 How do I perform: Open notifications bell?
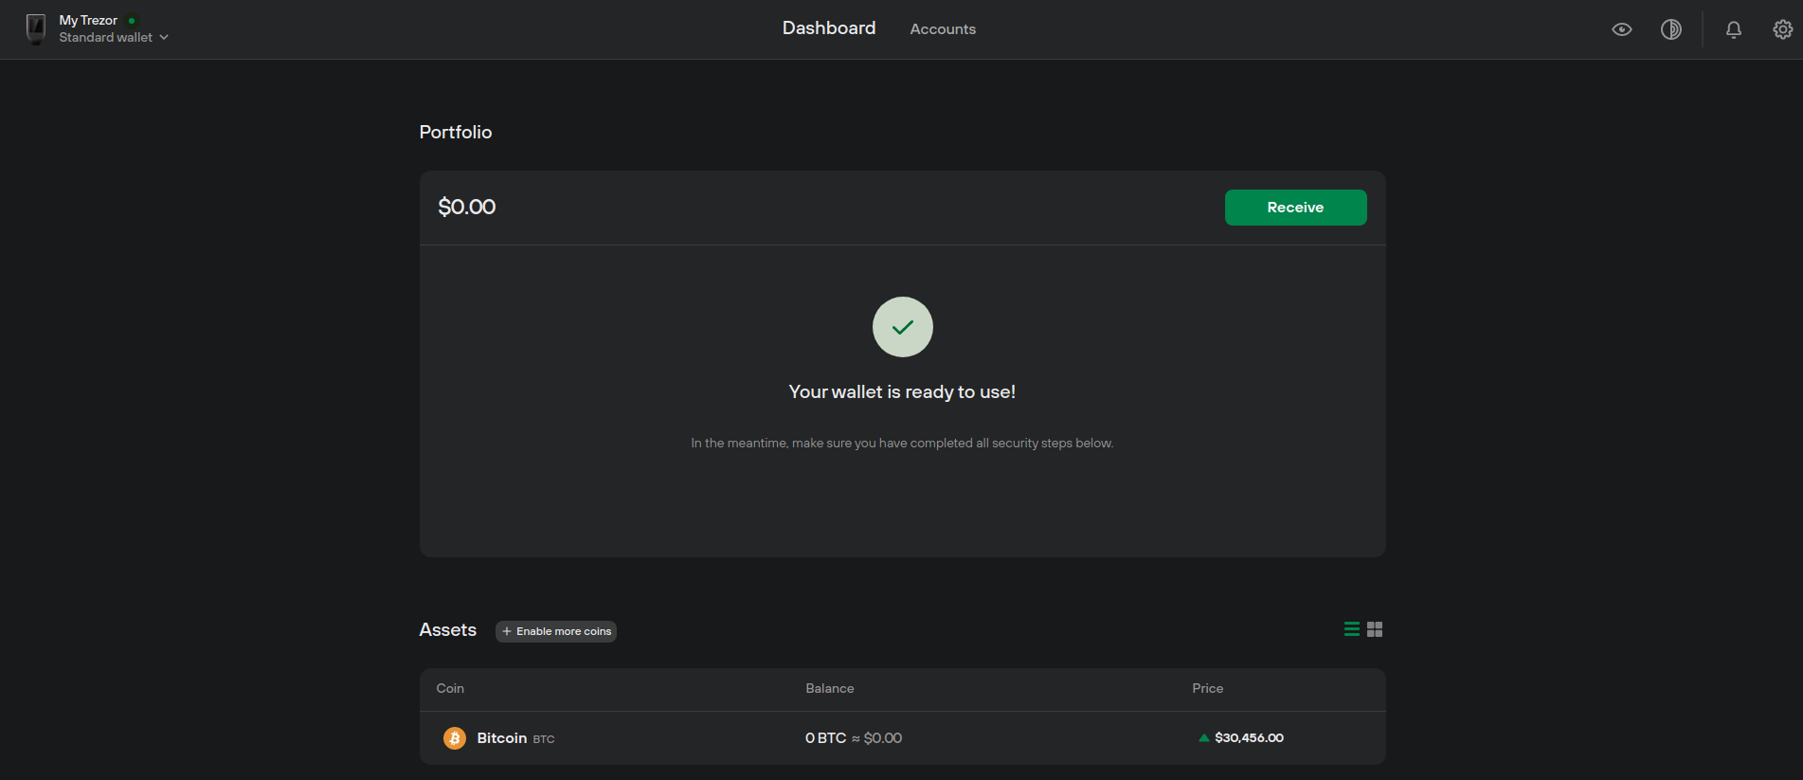pos(1734,29)
